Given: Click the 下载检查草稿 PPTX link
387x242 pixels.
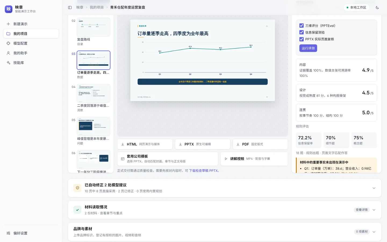Looking at the screenshot, I should tap(203, 171).
